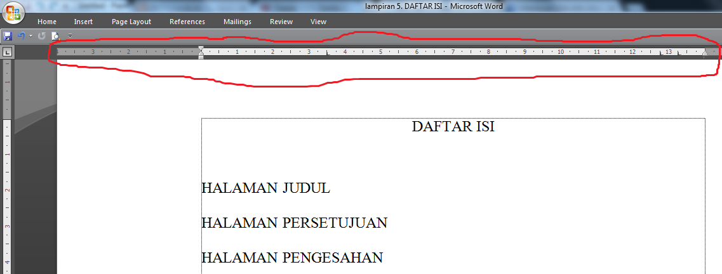Click the Save icon in Quick Access Toolbar
722x274 pixels.
pyautogui.click(x=8, y=36)
